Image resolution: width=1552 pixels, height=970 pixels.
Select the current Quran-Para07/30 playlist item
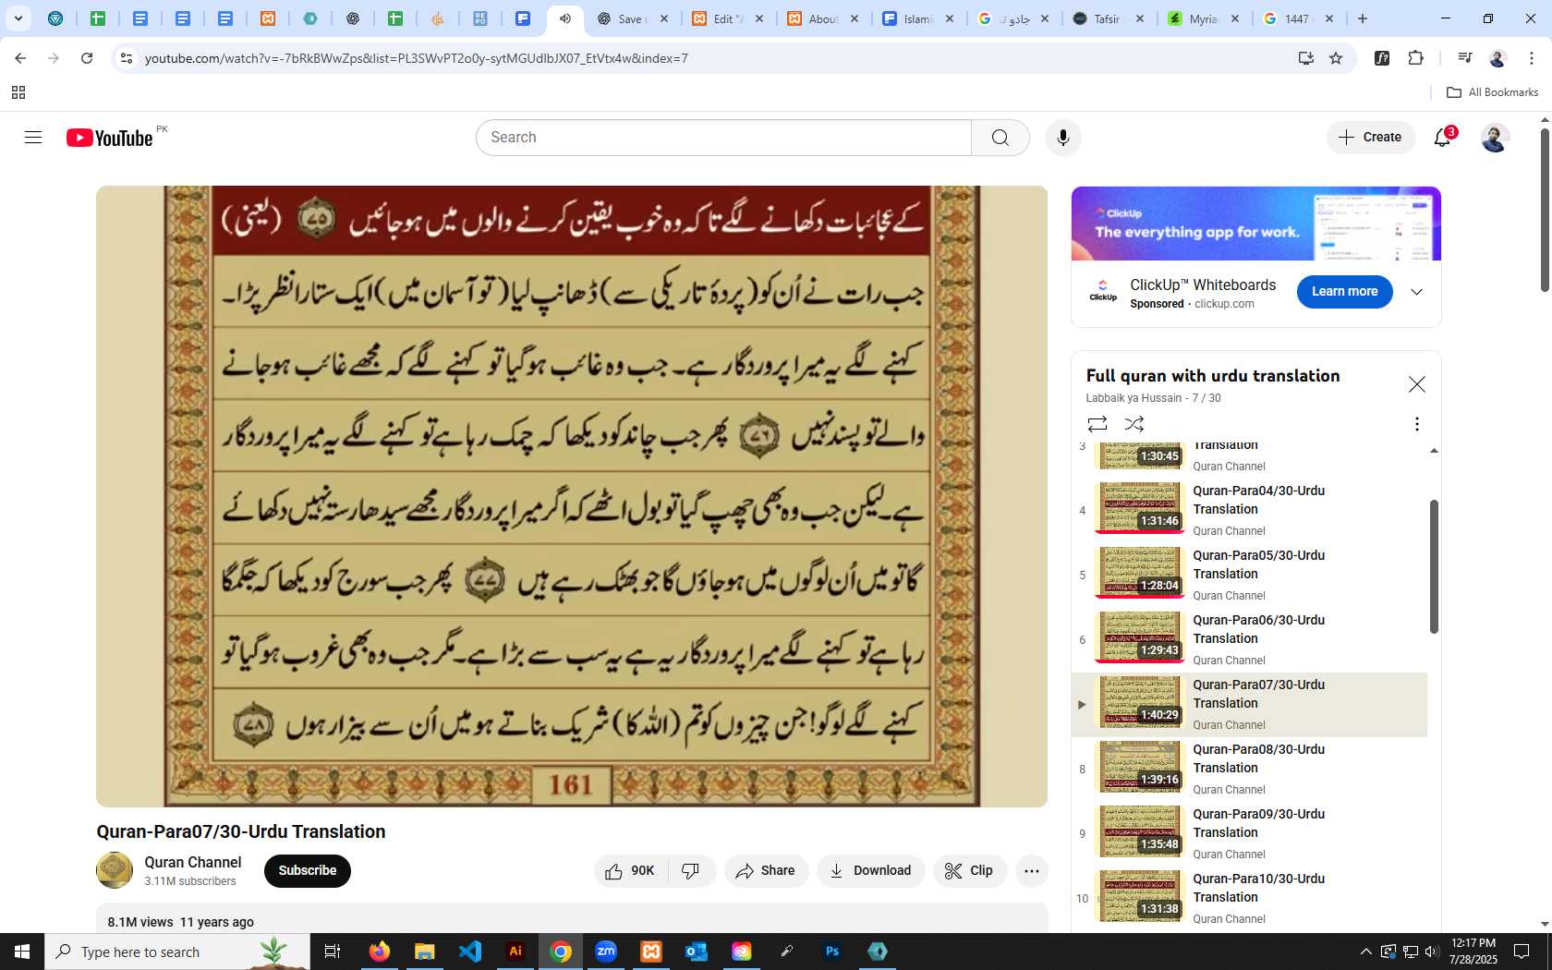[1249, 704]
